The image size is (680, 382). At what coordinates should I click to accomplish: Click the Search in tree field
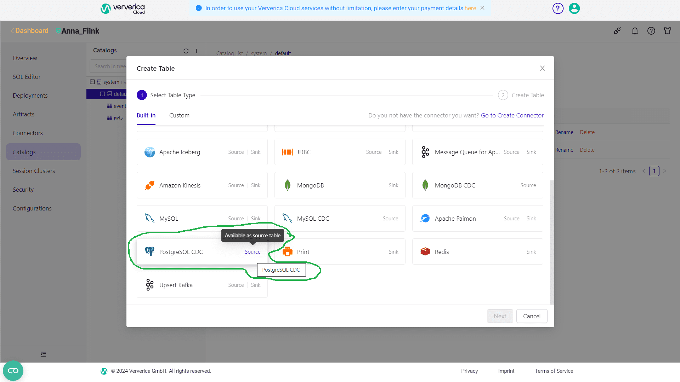(x=108, y=66)
